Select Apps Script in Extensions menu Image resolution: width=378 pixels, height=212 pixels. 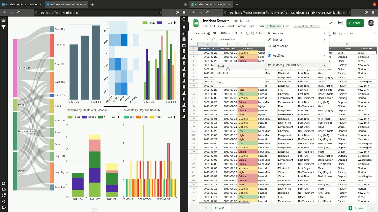point(297,46)
